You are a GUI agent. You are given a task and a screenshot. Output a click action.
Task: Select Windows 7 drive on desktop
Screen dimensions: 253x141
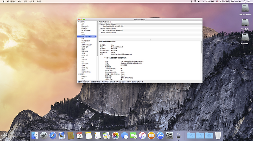tap(245, 39)
